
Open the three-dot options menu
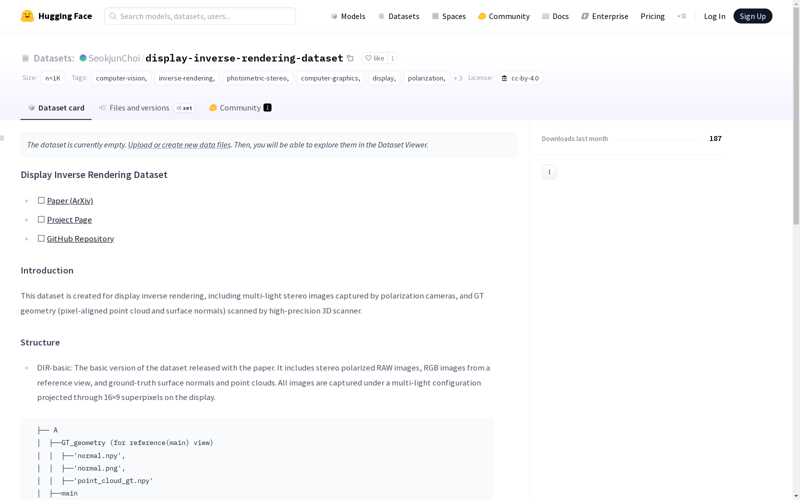tap(549, 172)
